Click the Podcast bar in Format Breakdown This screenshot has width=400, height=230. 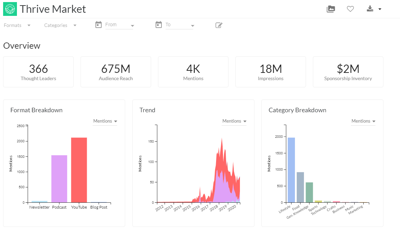tap(59, 179)
